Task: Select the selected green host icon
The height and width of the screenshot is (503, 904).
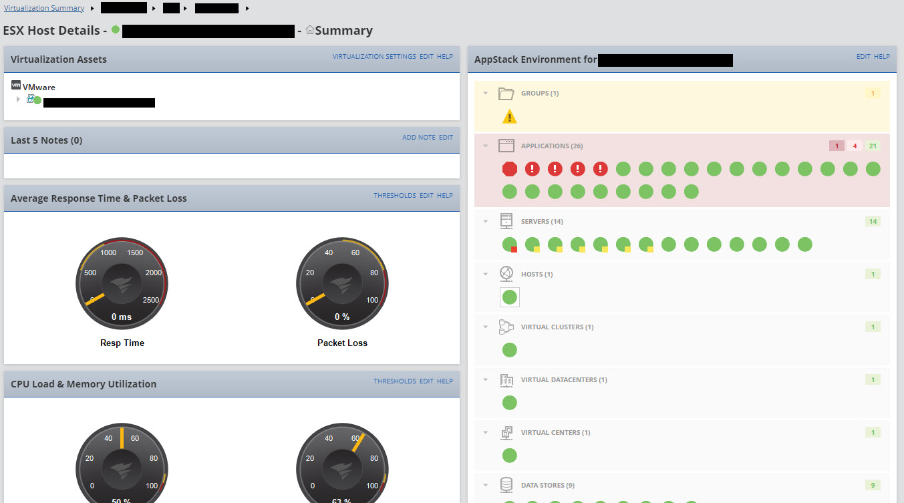Action: coord(509,297)
